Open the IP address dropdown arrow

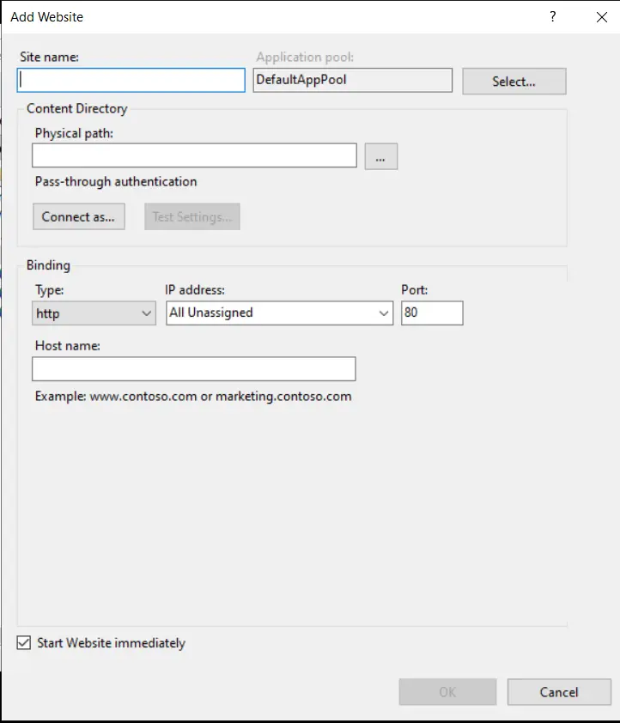click(384, 313)
